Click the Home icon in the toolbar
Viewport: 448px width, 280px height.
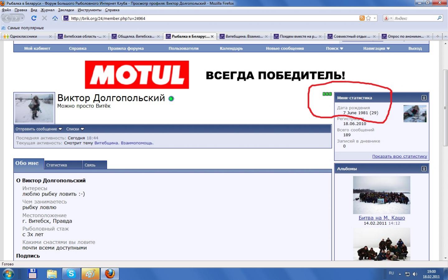tap(55, 18)
